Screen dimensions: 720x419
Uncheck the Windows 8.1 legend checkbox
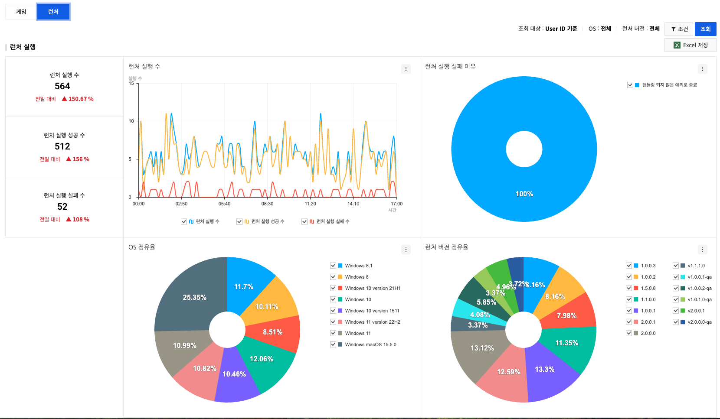coord(333,266)
